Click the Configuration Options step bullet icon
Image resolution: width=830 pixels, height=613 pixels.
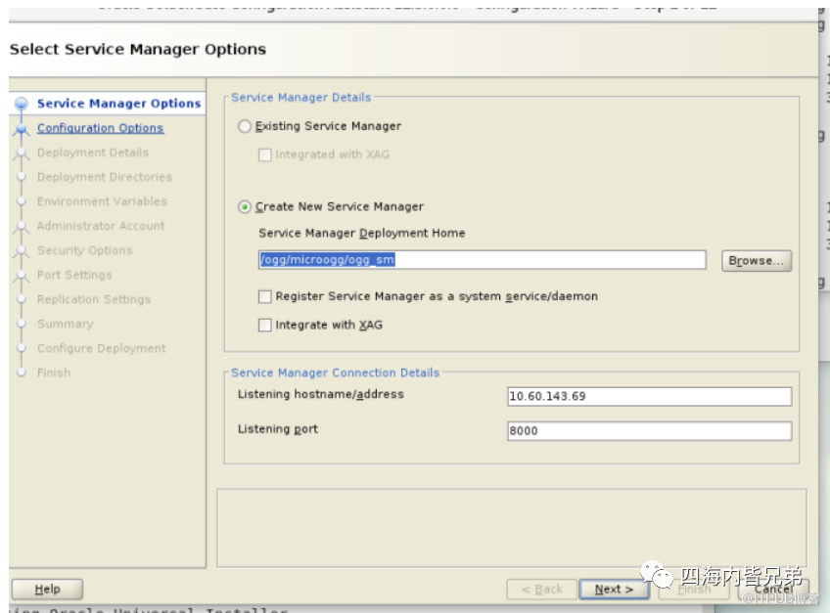tap(21, 128)
